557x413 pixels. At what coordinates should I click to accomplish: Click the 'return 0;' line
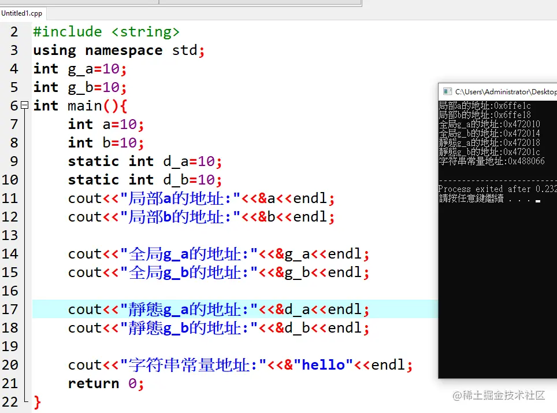pos(106,384)
